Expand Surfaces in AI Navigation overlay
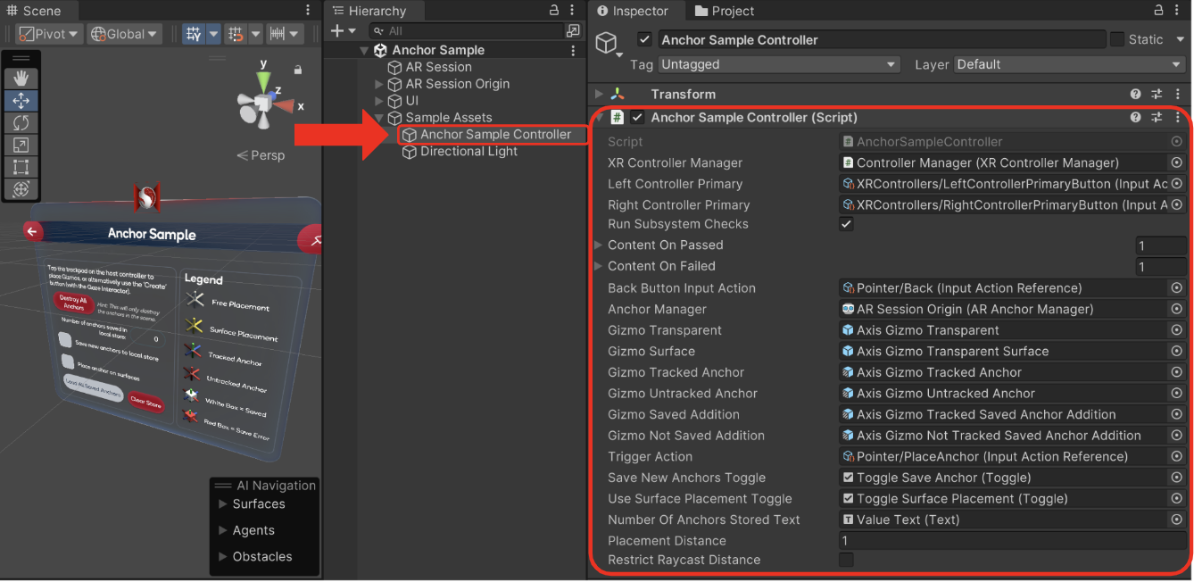Image resolution: width=1194 pixels, height=582 pixels. 223,504
